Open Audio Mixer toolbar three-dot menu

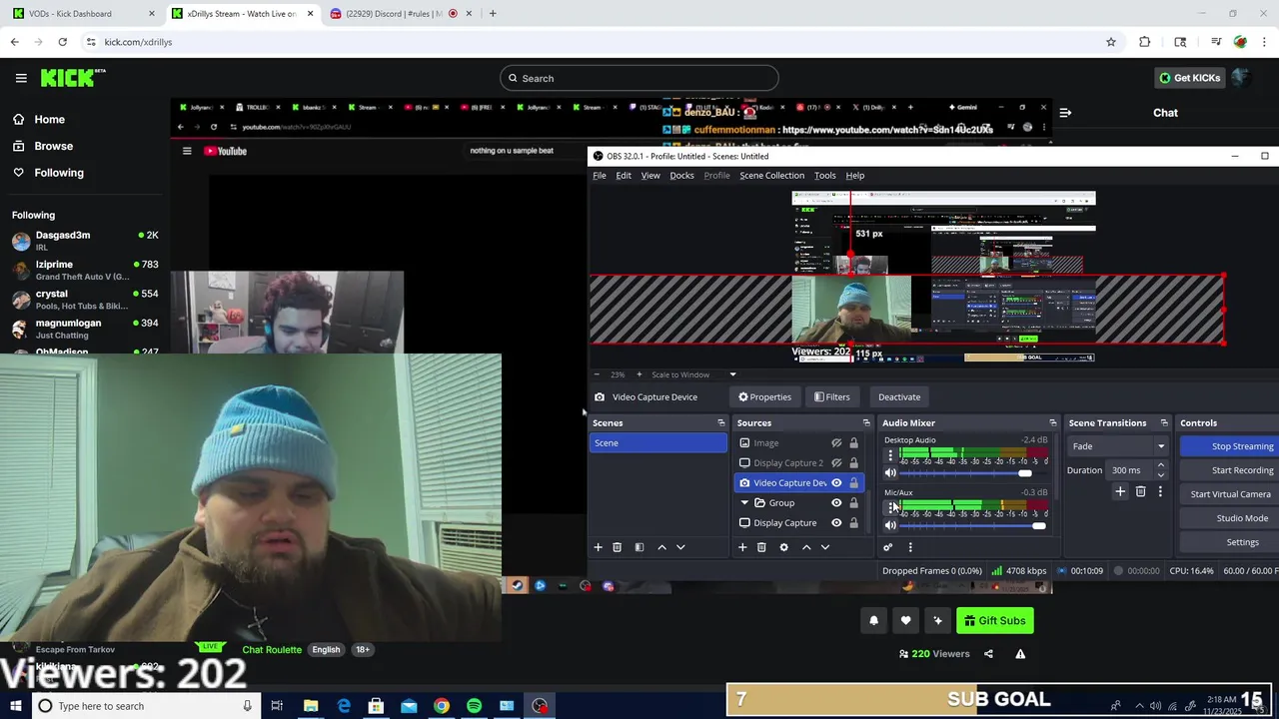pyautogui.click(x=910, y=547)
